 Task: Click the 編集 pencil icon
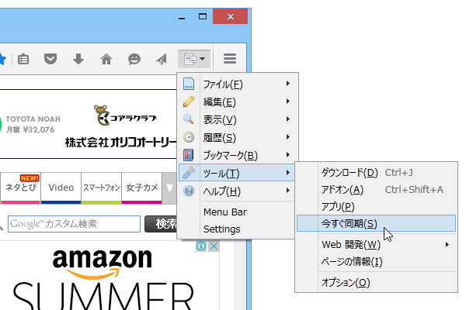click(x=189, y=102)
